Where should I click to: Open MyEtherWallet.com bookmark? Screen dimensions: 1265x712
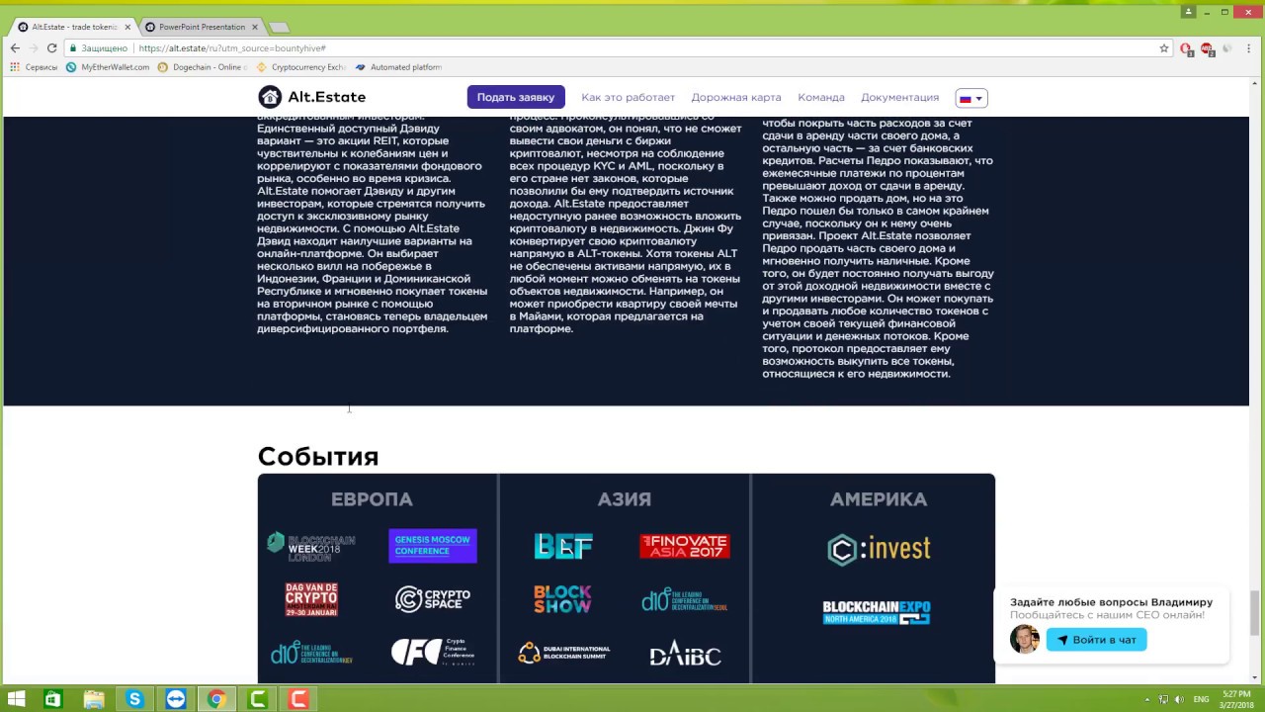(108, 67)
